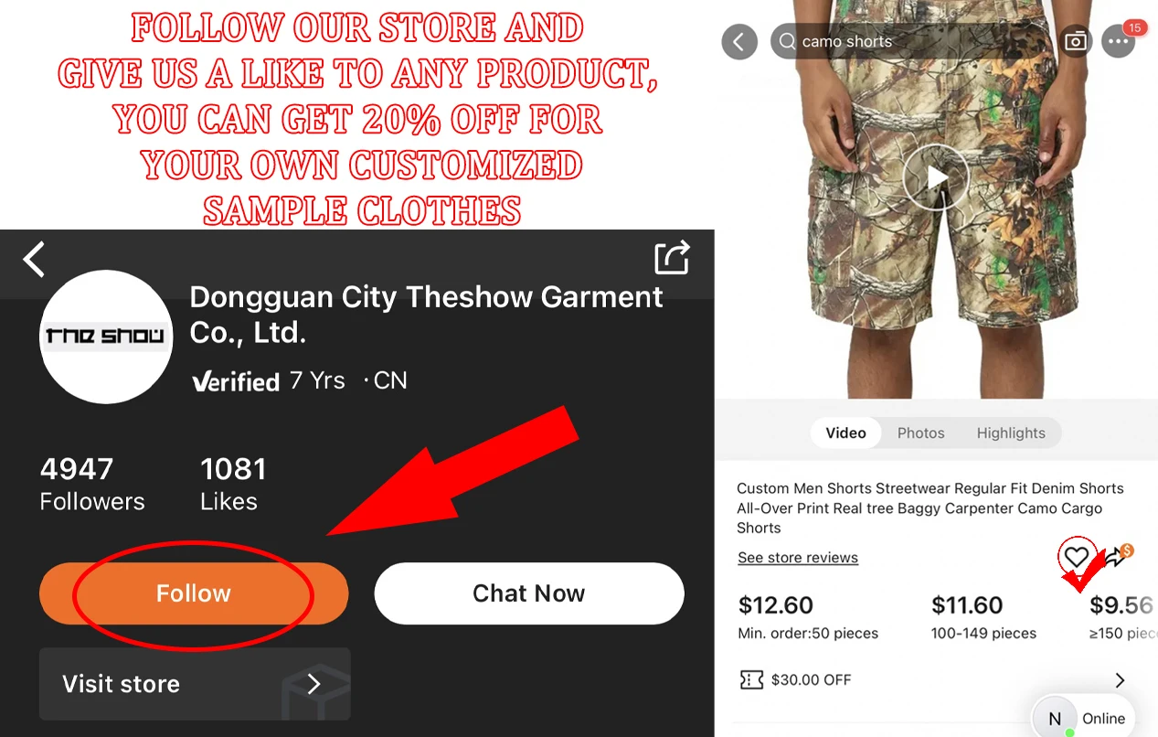The width and height of the screenshot is (1158, 737).
Task: Open Visit store
Action: click(195, 684)
